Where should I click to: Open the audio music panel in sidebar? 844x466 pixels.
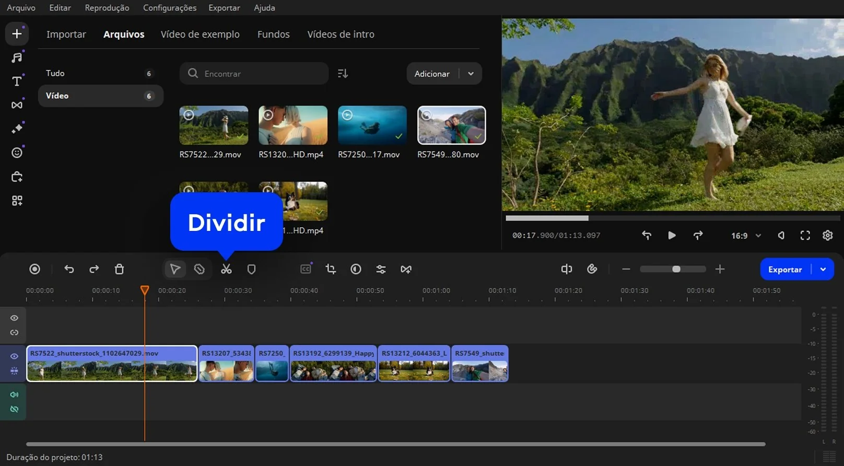click(17, 57)
